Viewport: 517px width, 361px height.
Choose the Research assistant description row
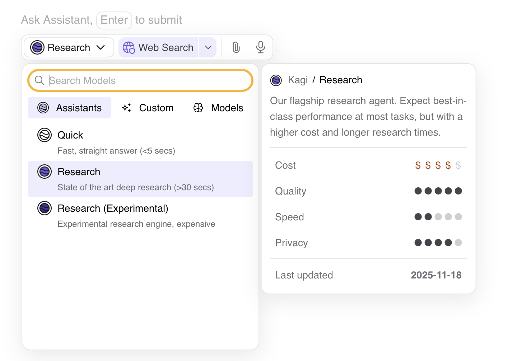tap(140, 179)
